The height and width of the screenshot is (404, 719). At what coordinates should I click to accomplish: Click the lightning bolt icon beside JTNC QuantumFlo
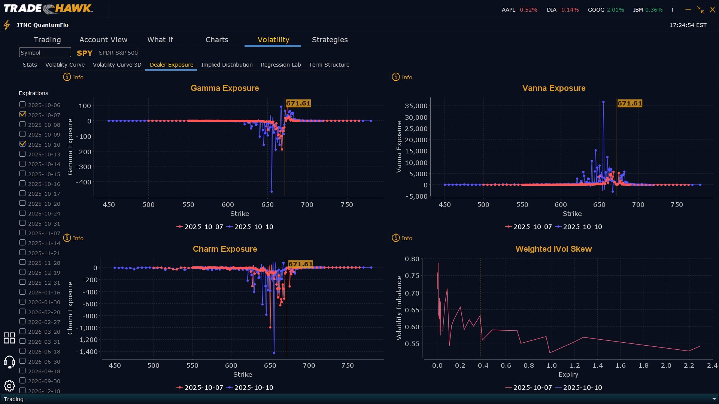[7, 25]
